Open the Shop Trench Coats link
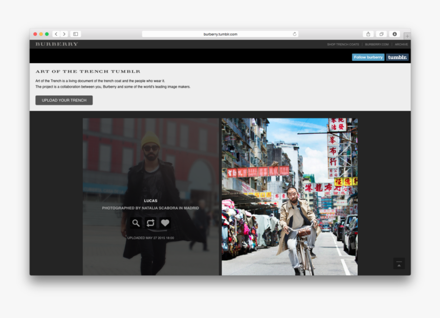Image resolution: width=440 pixels, height=318 pixels. [x=343, y=44]
